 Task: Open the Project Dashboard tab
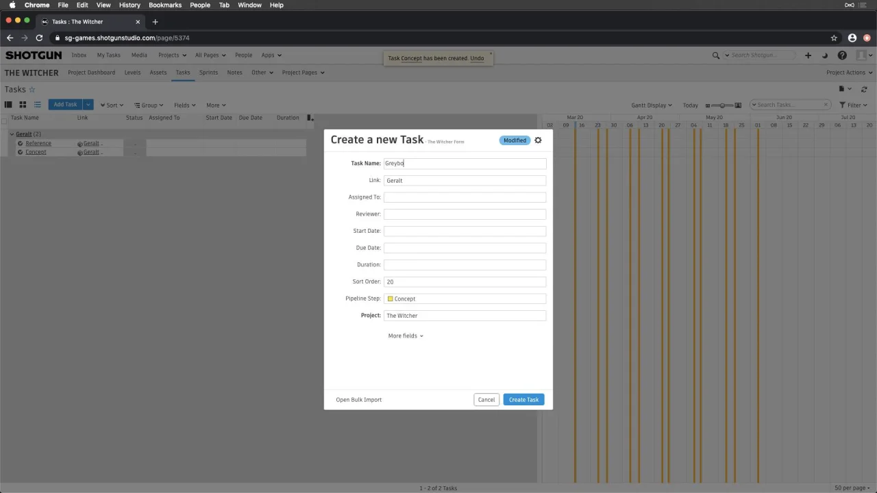(91, 73)
